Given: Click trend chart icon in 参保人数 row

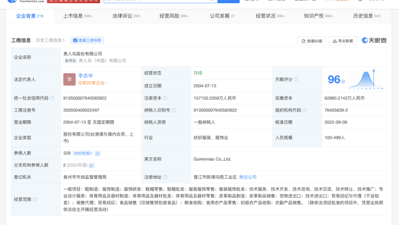Looking at the screenshot, I should pos(98,153).
